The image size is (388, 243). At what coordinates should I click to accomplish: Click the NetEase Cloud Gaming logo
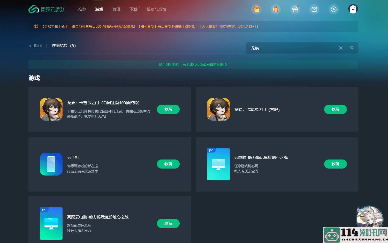tap(47, 9)
